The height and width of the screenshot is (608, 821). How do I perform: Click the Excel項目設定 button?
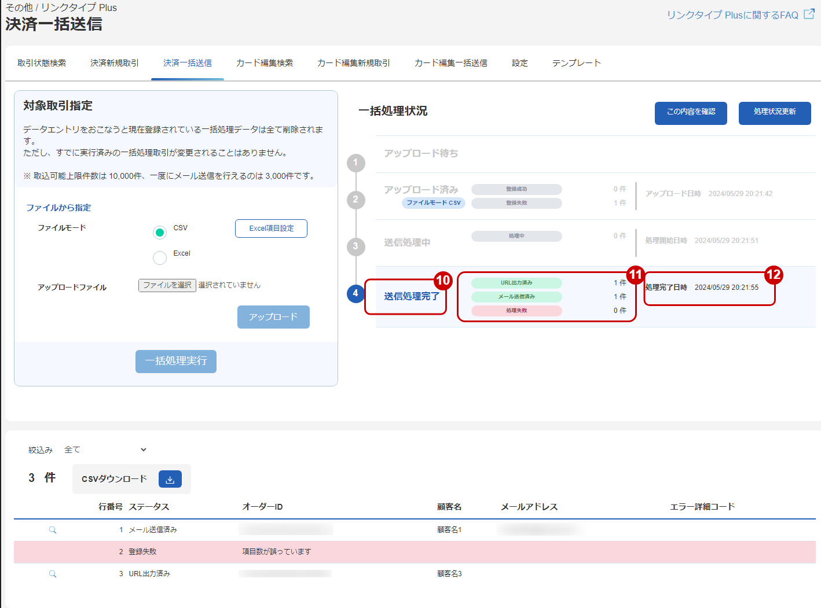[271, 229]
